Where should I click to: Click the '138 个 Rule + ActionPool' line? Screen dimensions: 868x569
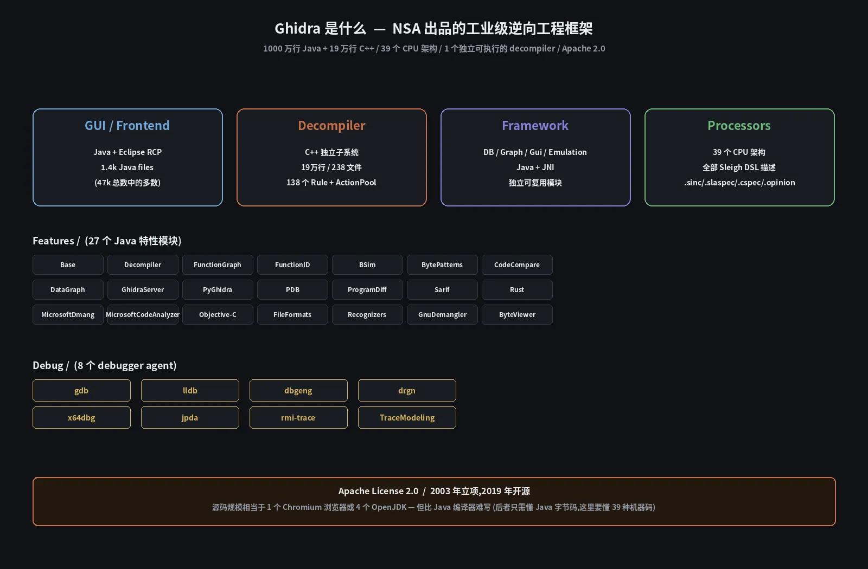(331, 183)
